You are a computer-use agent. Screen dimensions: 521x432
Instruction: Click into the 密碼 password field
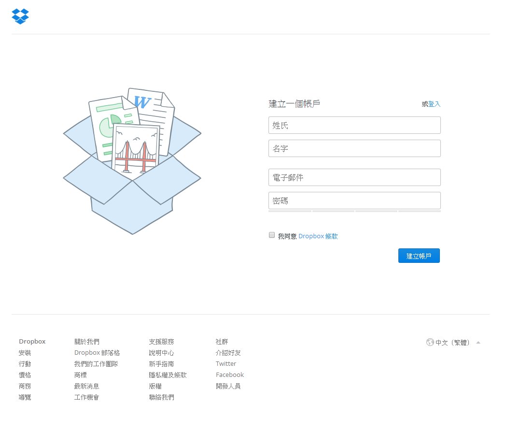click(x=354, y=201)
